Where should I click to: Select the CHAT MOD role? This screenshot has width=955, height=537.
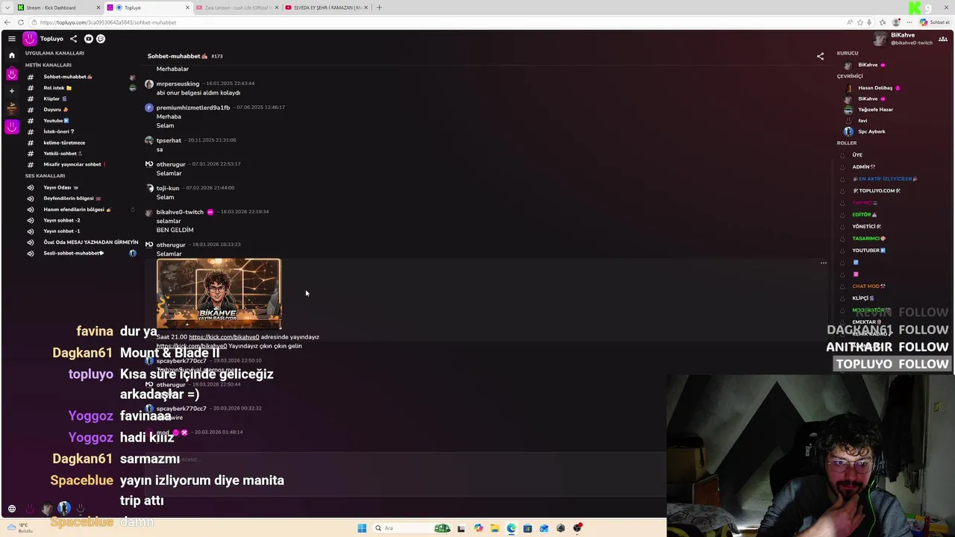(868, 286)
